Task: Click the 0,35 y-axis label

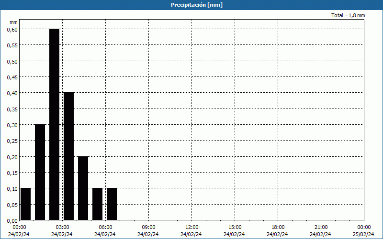Action: 12,109
